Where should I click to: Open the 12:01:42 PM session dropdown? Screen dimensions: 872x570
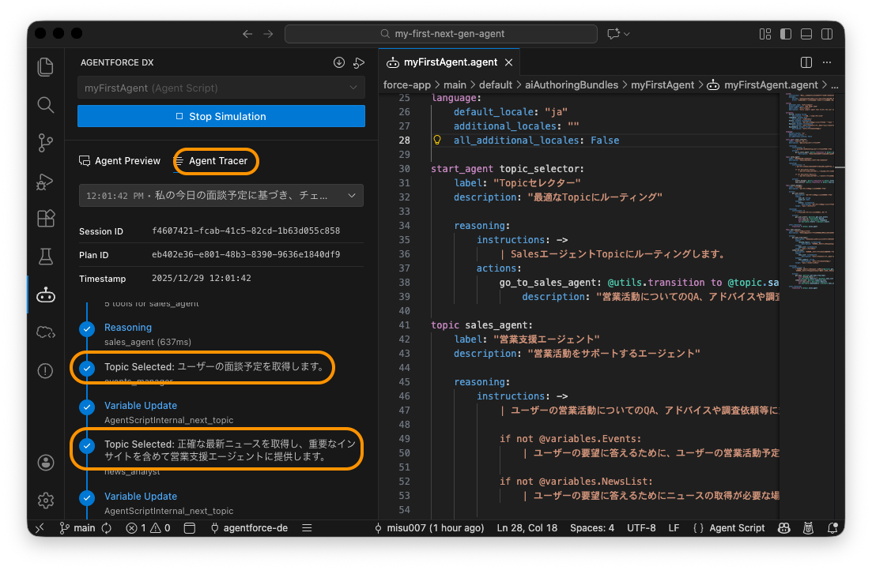[221, 196]
